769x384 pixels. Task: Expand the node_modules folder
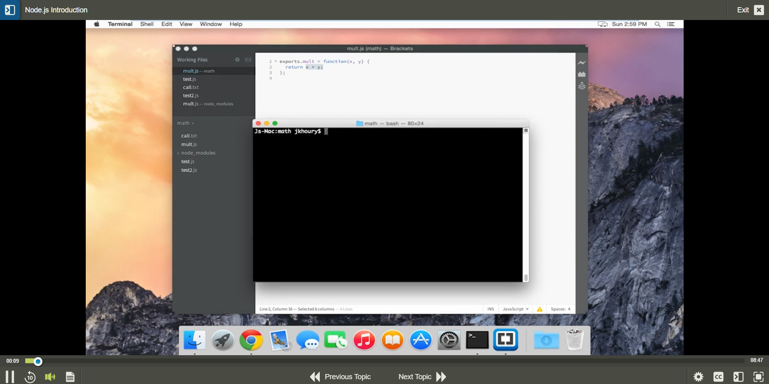pos(178,153)
